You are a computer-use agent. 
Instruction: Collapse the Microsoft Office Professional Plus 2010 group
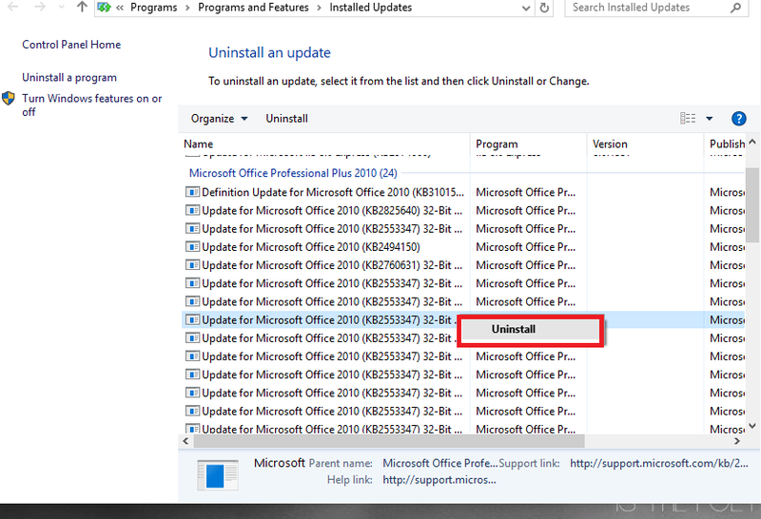click(293, 173)
